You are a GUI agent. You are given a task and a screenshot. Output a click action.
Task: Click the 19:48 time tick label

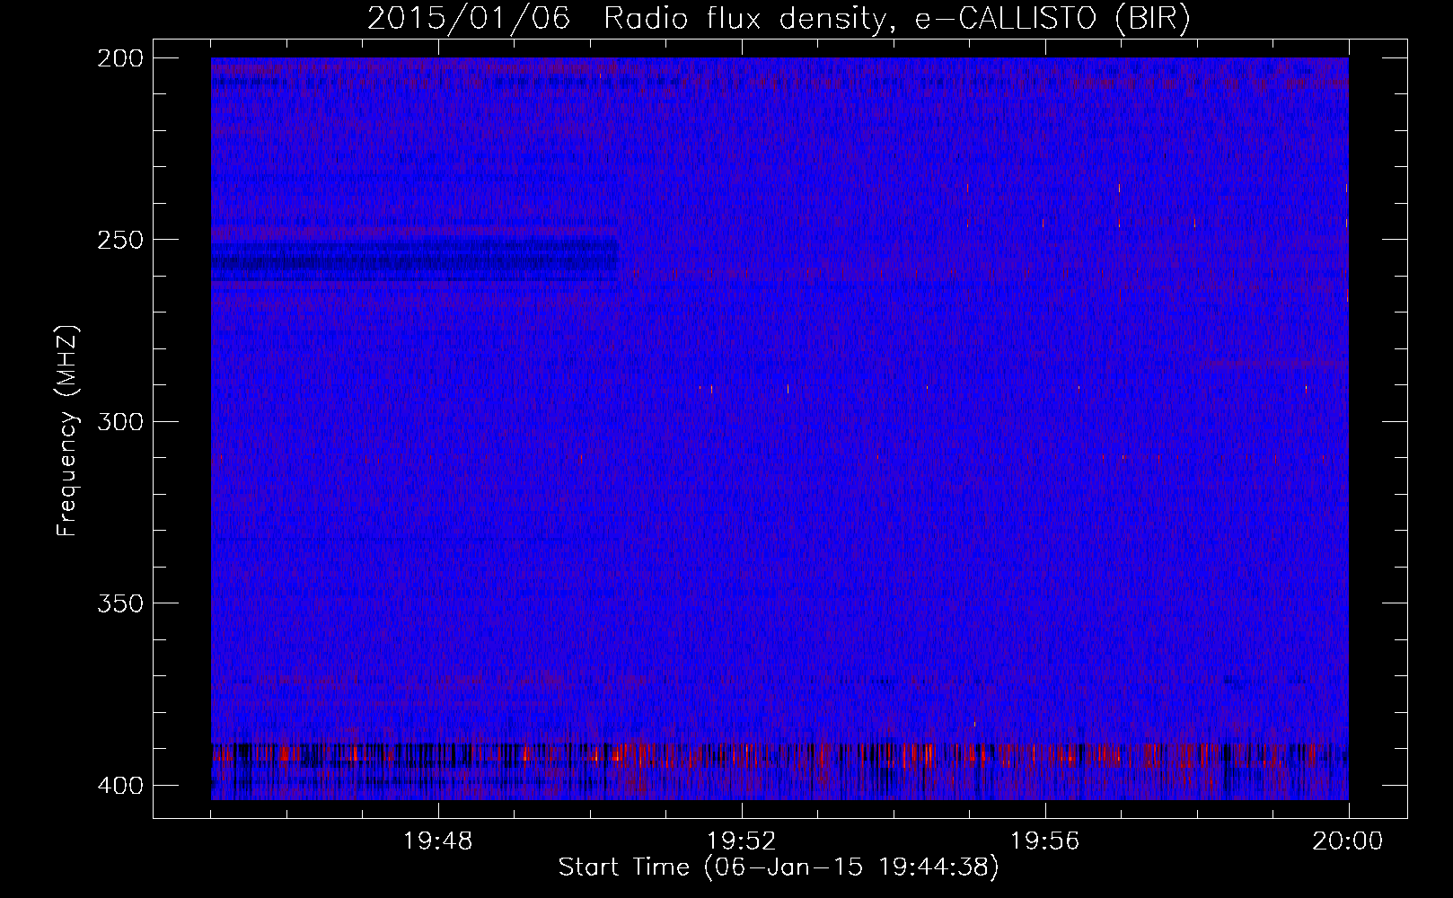point(438,841)
